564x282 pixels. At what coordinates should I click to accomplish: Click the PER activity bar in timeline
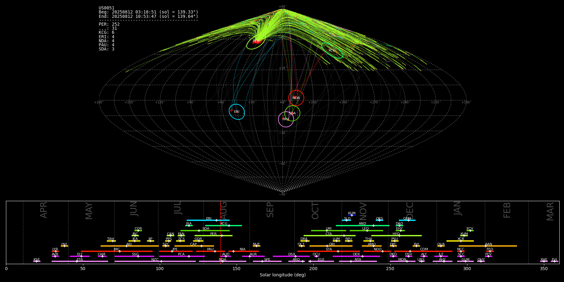[213, 236]
